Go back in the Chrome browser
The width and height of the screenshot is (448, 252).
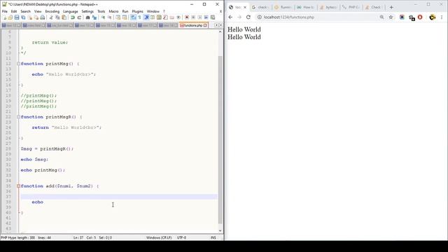[x=230, y=17]
